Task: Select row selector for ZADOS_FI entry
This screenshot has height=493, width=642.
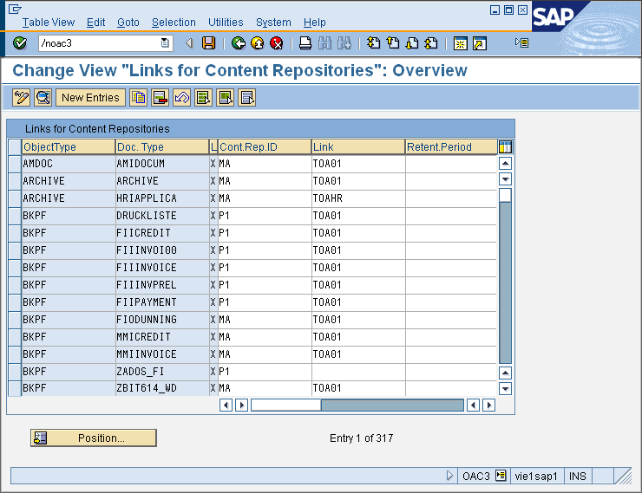Action: [14, 372]
